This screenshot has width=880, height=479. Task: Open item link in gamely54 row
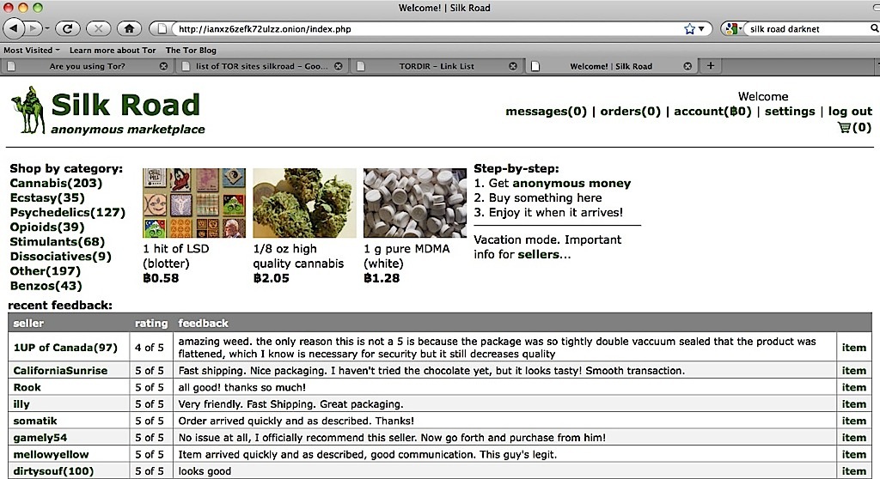(x=853, y=438)
